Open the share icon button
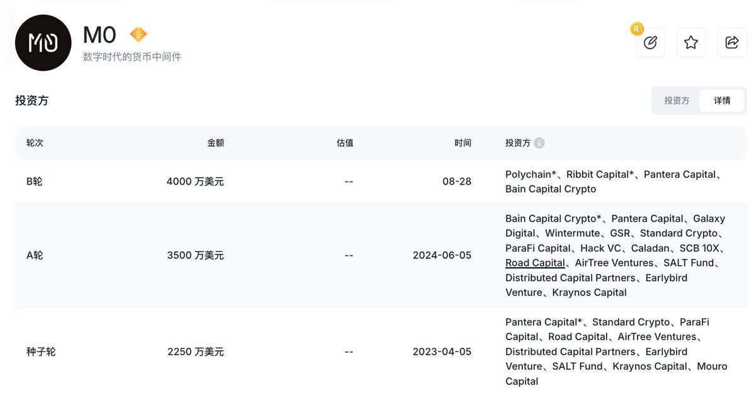The height and width of the screenshot is (412, 756). click(x=732, y=42)
